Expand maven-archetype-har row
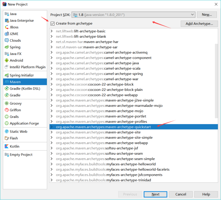221x200 pixels. (52, 42)
